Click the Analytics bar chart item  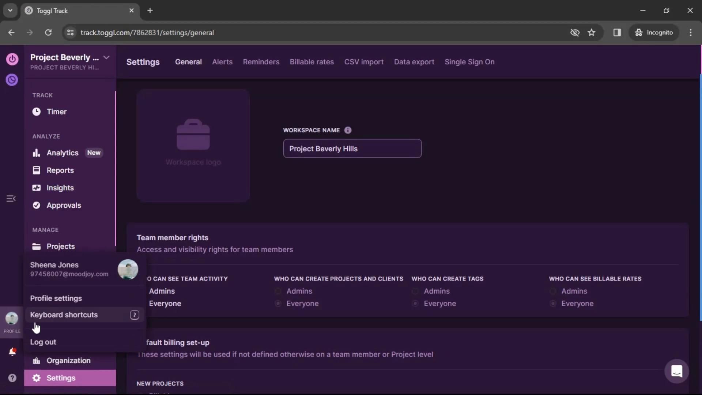(62, 153)
